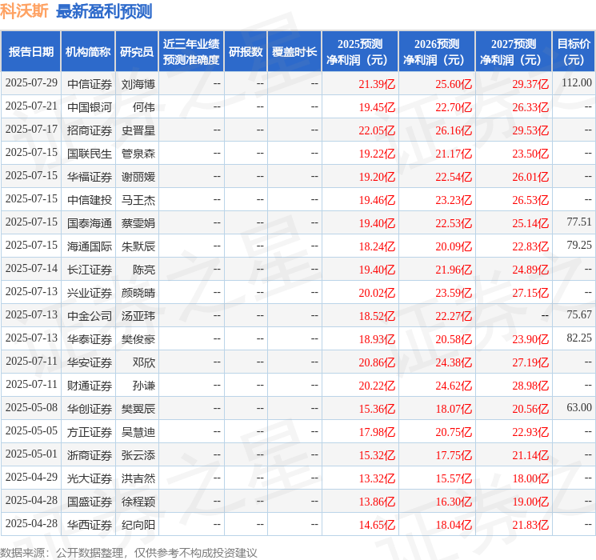Click the 2025-07-14 date cell
This screenshot has width=596, height=560.
31,269
